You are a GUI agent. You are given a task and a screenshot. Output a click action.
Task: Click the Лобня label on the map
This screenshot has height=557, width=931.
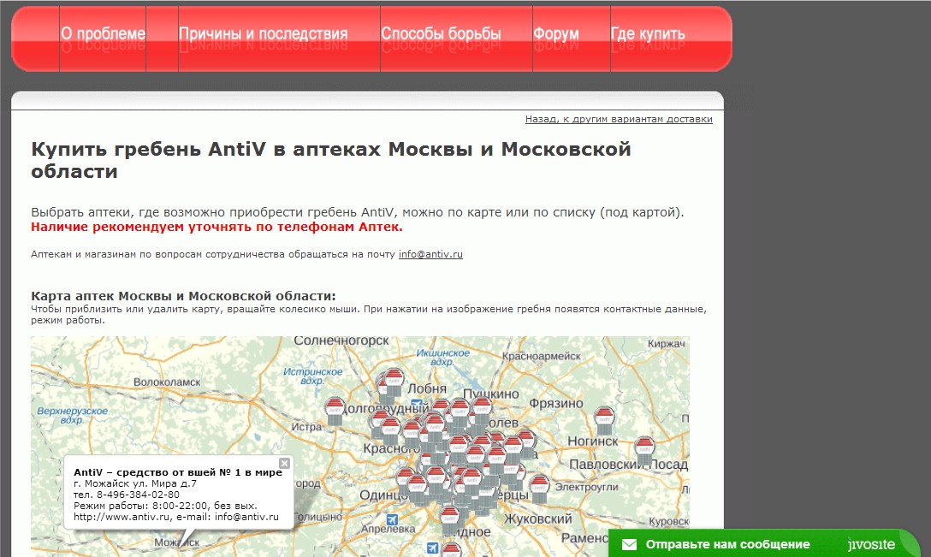427,388
